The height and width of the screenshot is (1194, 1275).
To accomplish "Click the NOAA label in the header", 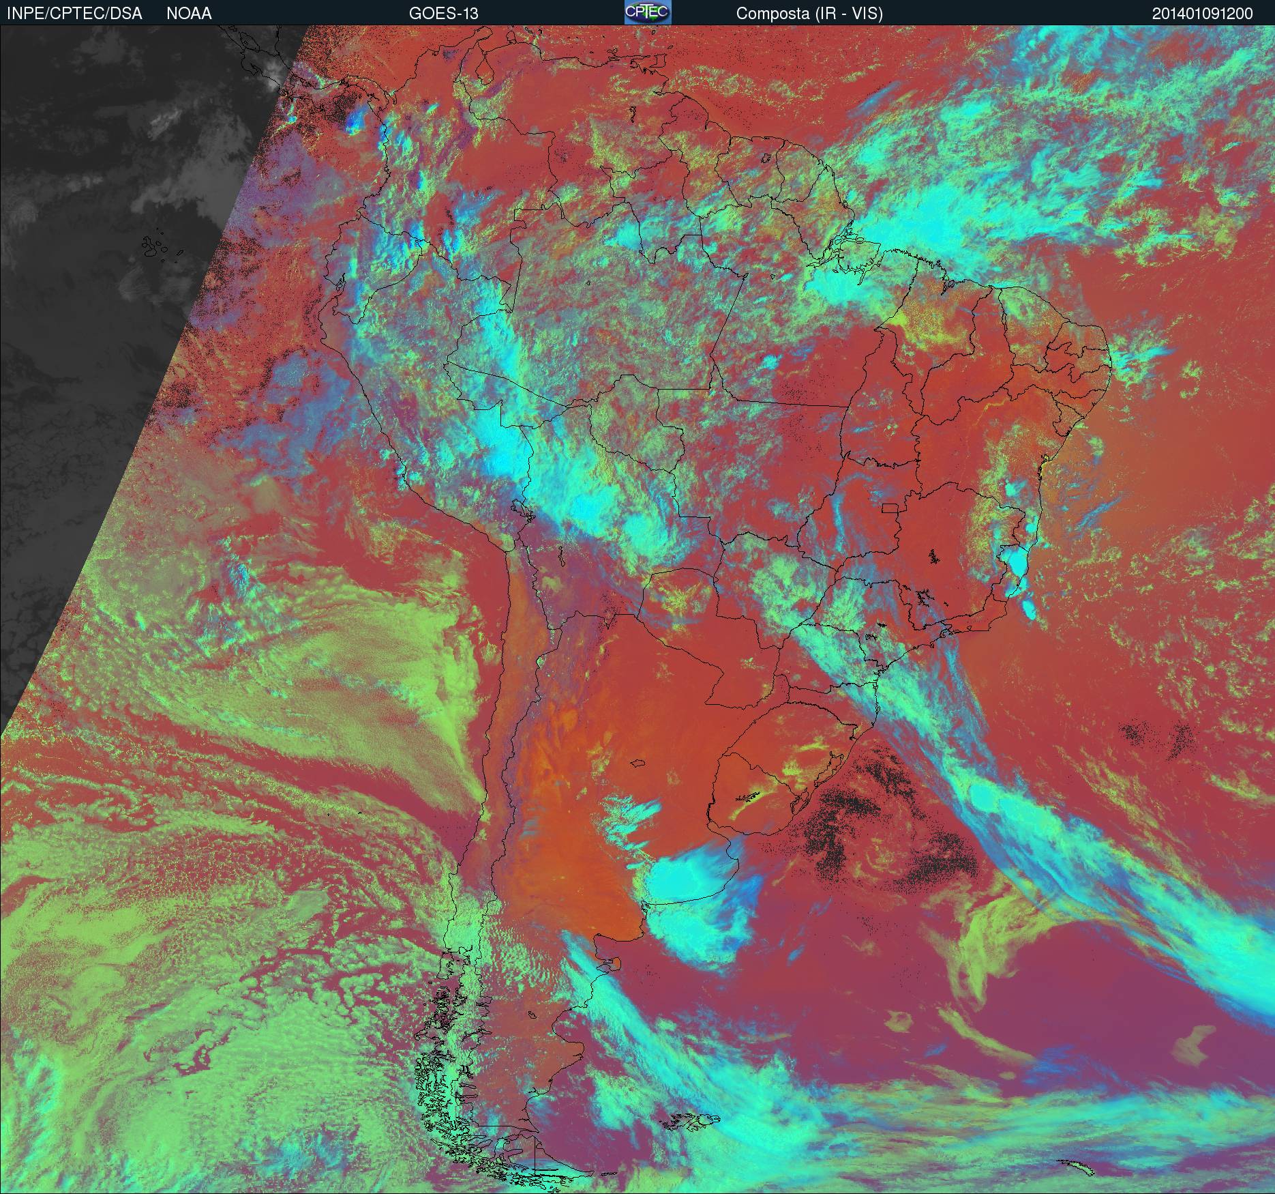I will coord(189,14).
